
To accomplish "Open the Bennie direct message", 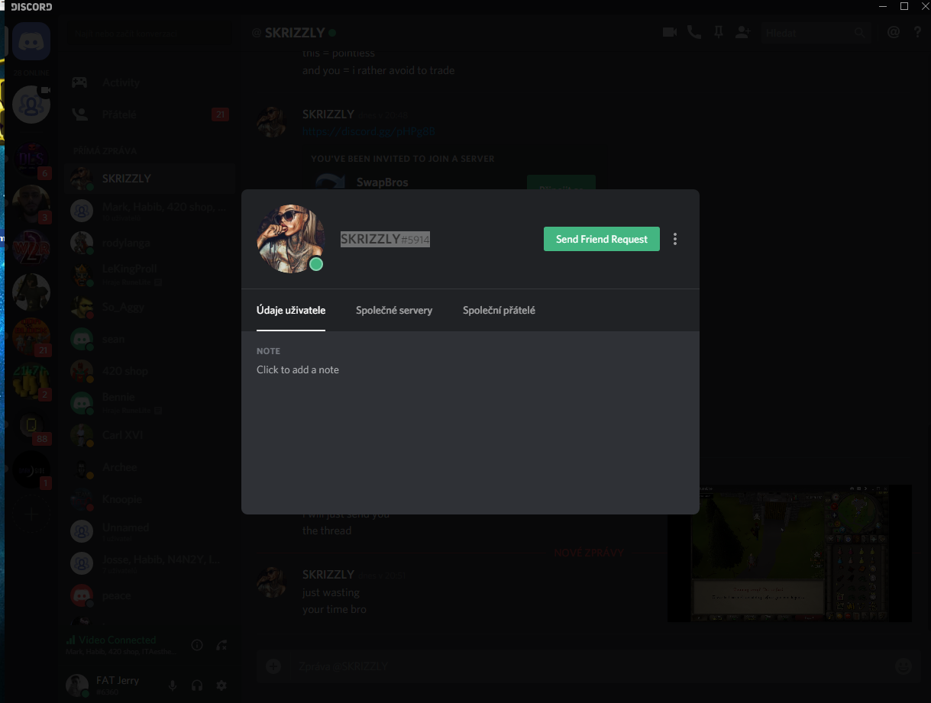I will 150,403.
